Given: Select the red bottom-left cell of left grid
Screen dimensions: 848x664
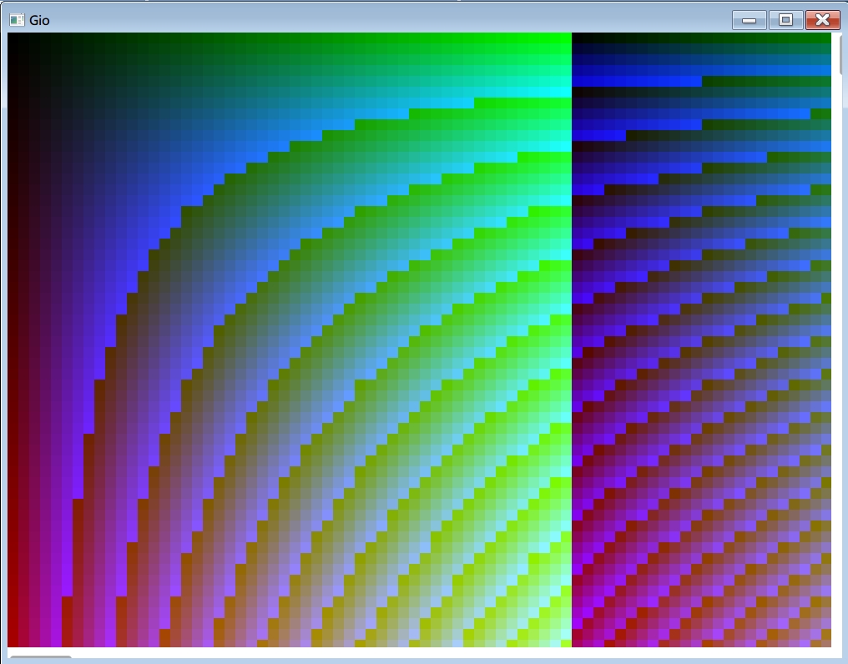Looking at the screenshot, I should coord(13,642).
